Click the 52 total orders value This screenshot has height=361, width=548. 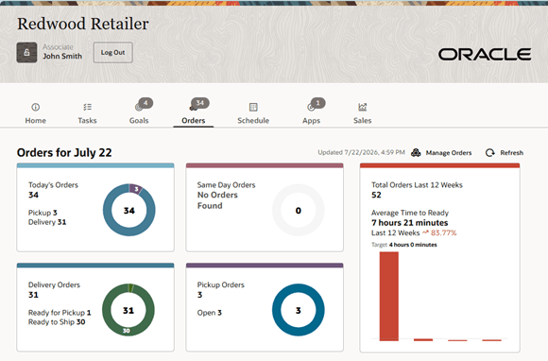click(376, 195)
